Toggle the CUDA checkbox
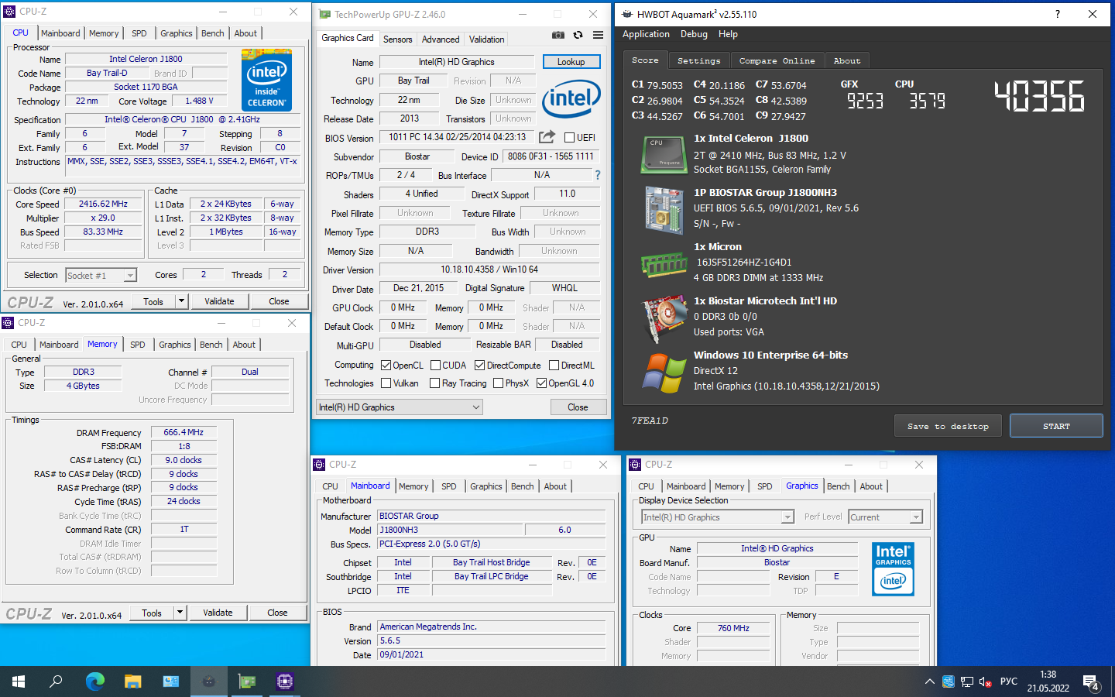This screenshot has height=697, width=1115. click(435, 366)
